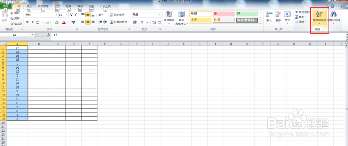The width and height of the screenshot is (348, 146).
Task: Click the Format Painter (格式刷) brush
Action: click(12, 24)
